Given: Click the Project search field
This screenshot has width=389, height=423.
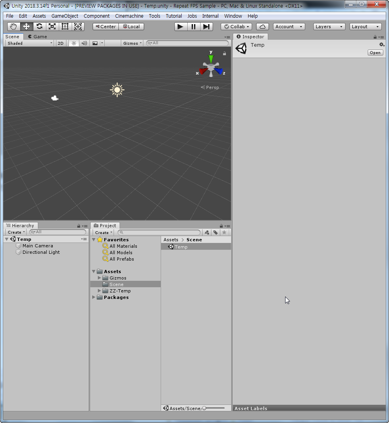Looking at the screenshot, I should point(159,232).
